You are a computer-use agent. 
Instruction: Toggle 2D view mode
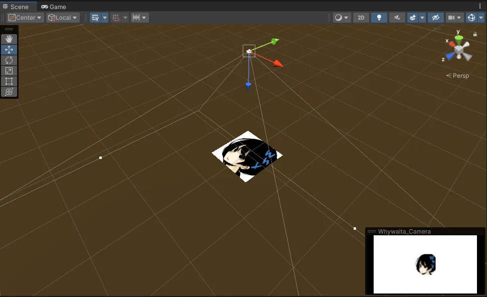(361, 18)
